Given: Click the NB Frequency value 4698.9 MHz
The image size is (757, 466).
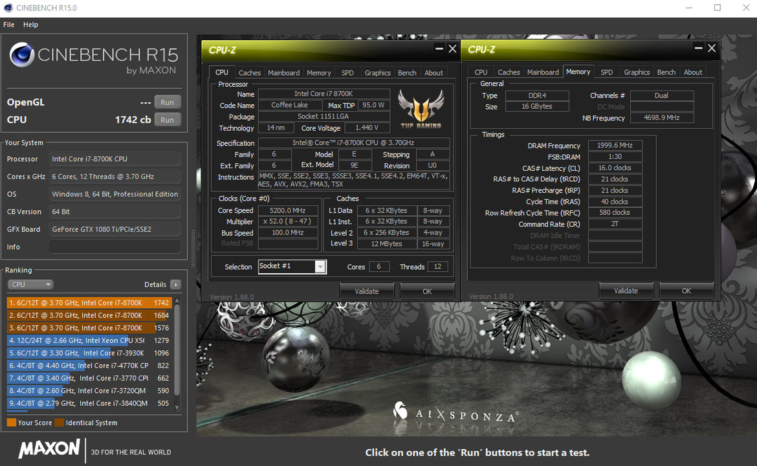Looking at the screenshot, I should [x=662, y=118].
